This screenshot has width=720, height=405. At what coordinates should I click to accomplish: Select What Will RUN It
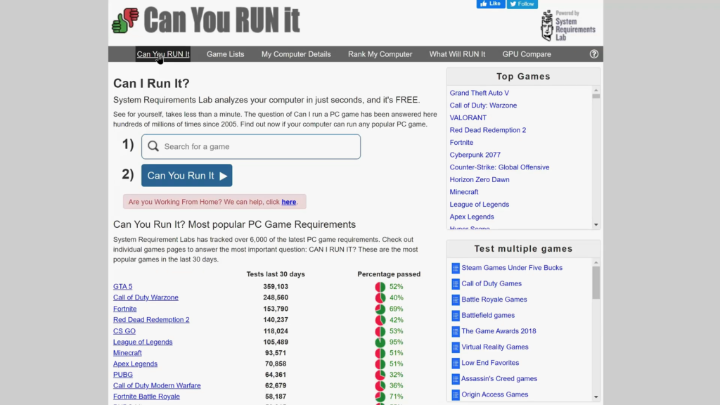(457, 54)
